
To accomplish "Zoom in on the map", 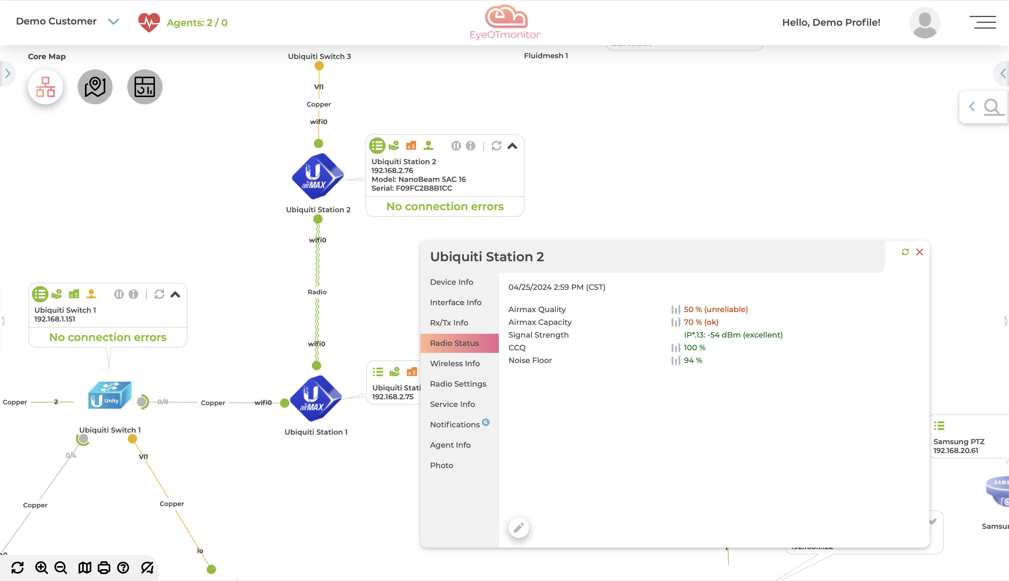I will click(41, 567).
